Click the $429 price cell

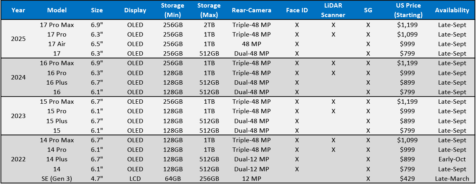[408, 179]
